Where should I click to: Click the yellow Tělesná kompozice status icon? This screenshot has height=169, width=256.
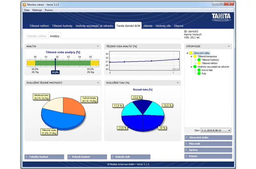pyautogui.click(x=195, y=56)
